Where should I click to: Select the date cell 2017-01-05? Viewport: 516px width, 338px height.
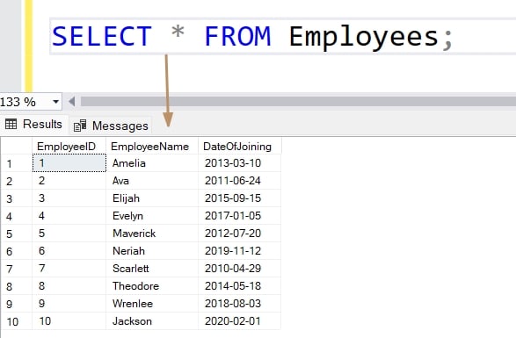click(240, 216)
